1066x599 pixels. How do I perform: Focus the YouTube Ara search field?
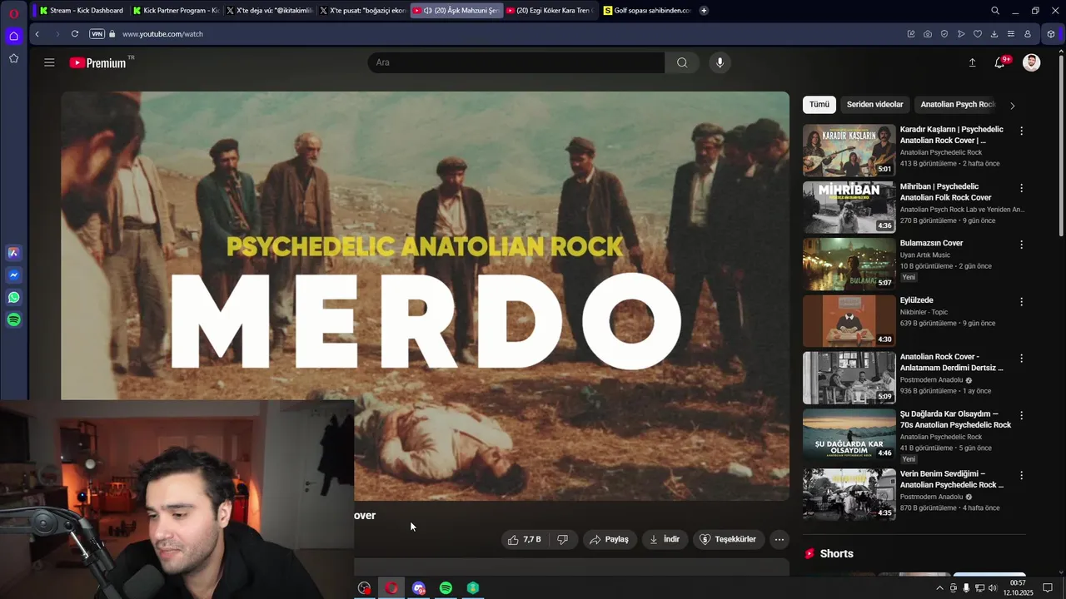pyautogui.click(x=516, y=62)
